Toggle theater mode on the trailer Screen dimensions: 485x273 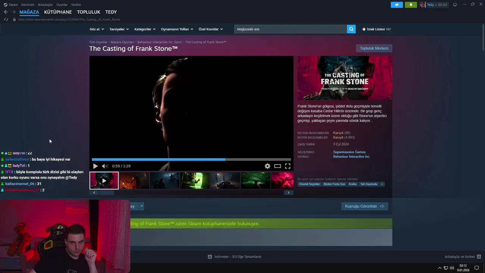coord(278,166)
